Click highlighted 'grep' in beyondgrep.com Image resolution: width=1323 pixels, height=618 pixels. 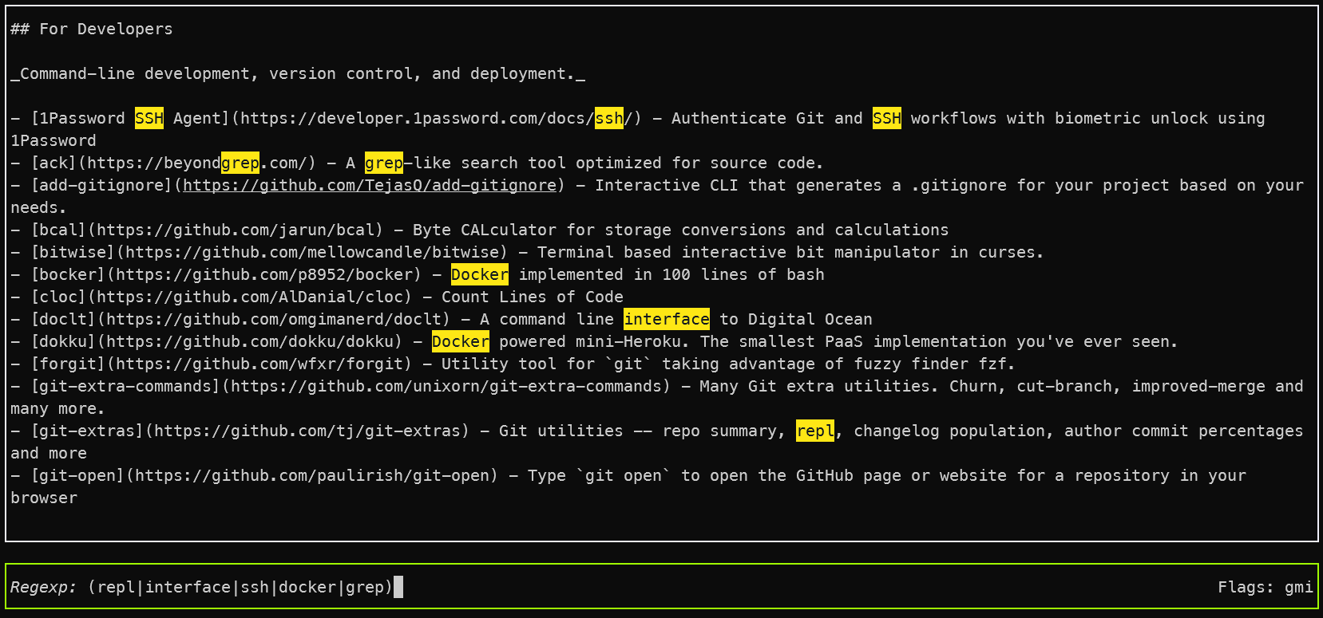(x=240, y=163)
